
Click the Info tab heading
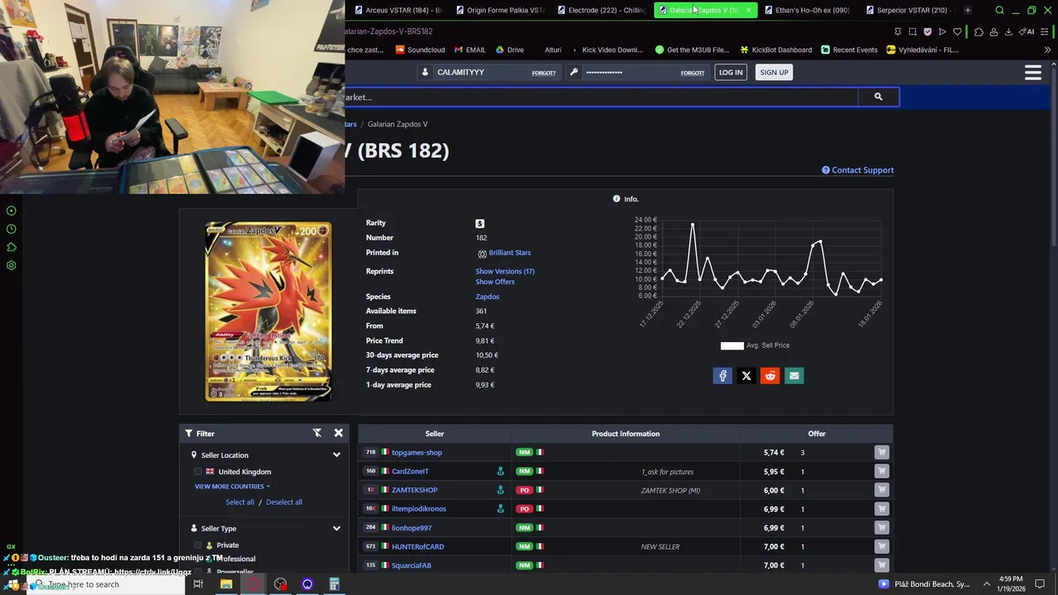(x=626, y=199)
